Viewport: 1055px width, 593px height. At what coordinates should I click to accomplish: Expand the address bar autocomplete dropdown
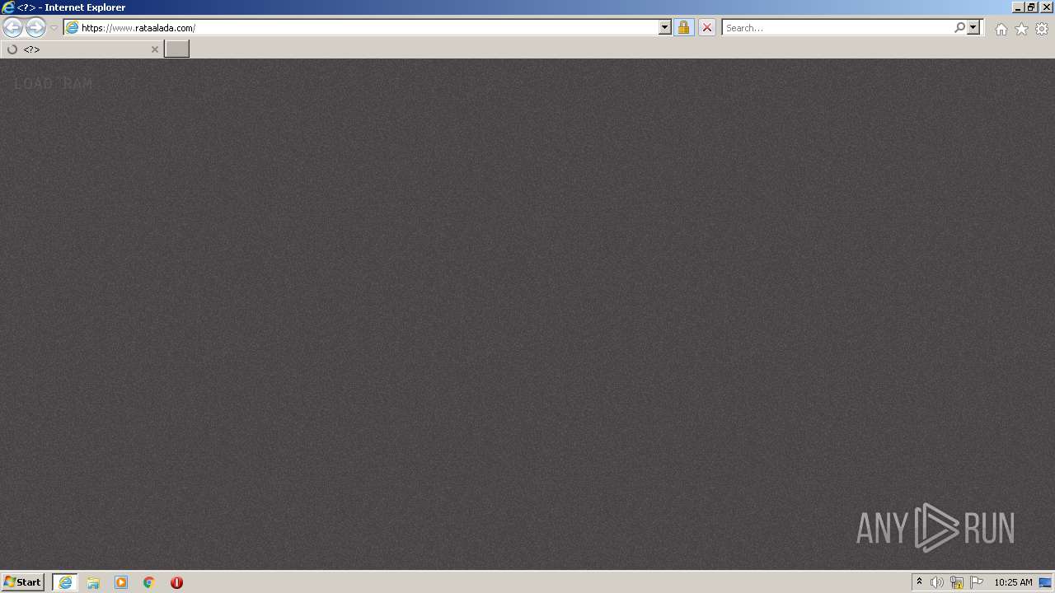tap(665, 27)
